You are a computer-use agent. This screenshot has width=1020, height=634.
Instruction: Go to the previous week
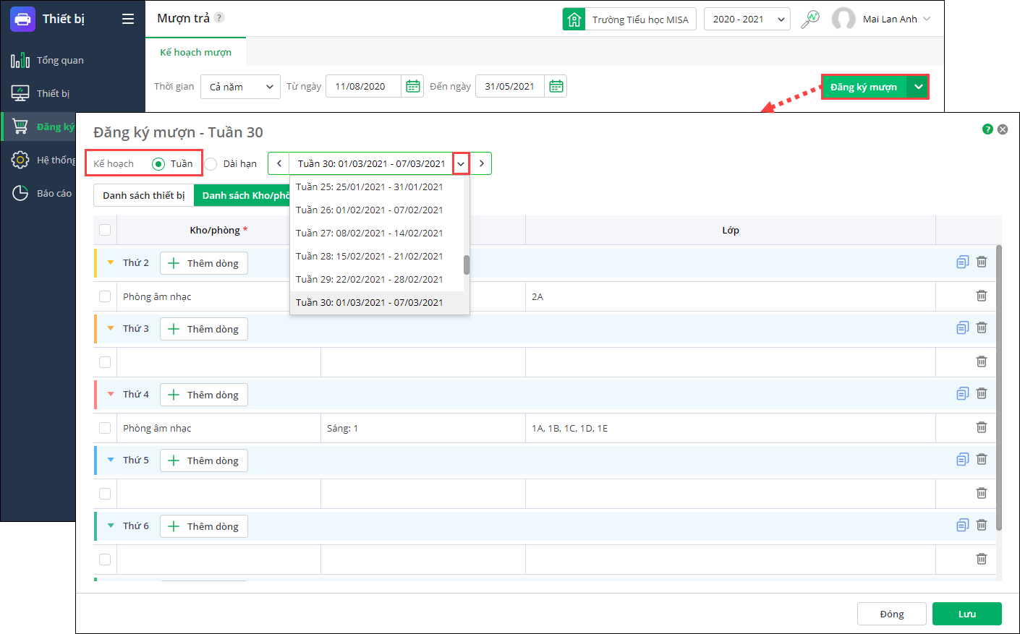(279, 163)
